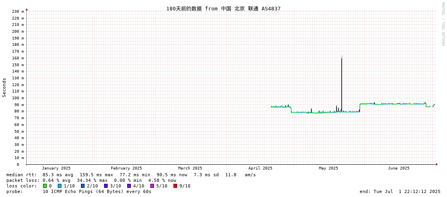The height and width of the screenshot is (197, 447).
Task: Select the March 2025 axis label
Action: pyautogui.click(x=190, y=168)
